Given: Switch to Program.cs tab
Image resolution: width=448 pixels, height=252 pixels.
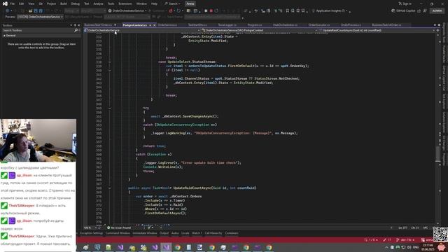Looking at the screenshot, I should (x=255, y=25).
